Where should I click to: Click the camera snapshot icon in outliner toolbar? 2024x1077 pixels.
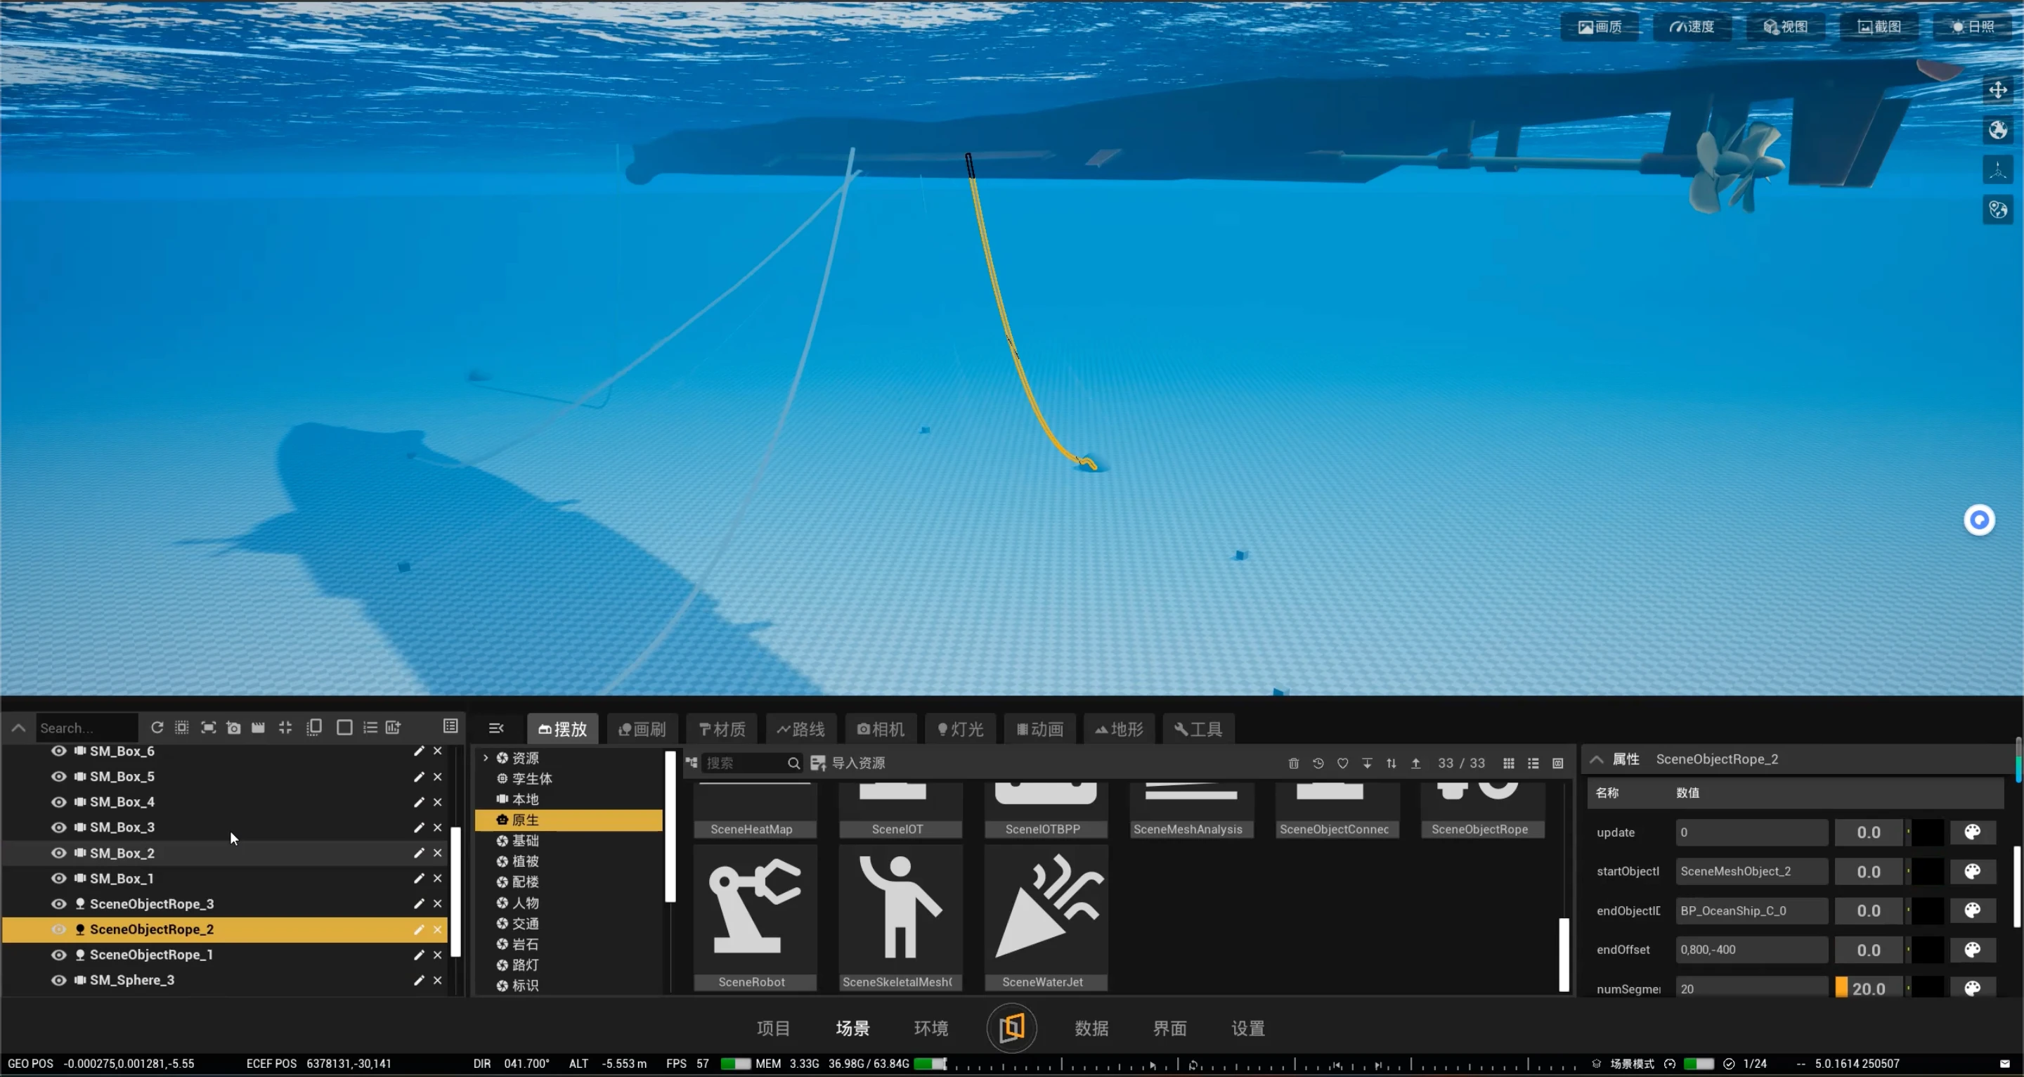(x=233, y=727)
